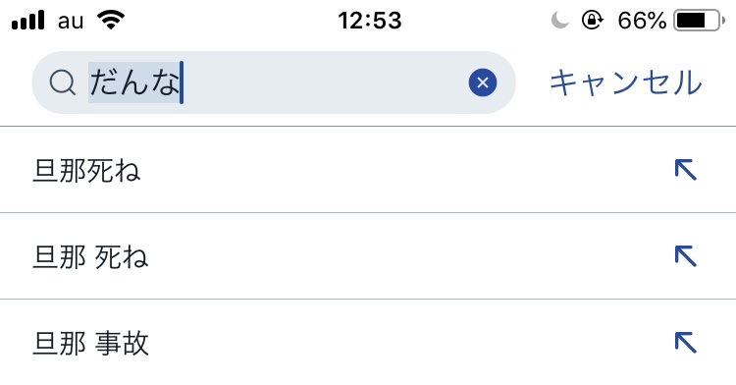Image resolution: width=736 pixels, height=385 pixels.
Task: Tap the キャンセル button
Action: point(626,83)
